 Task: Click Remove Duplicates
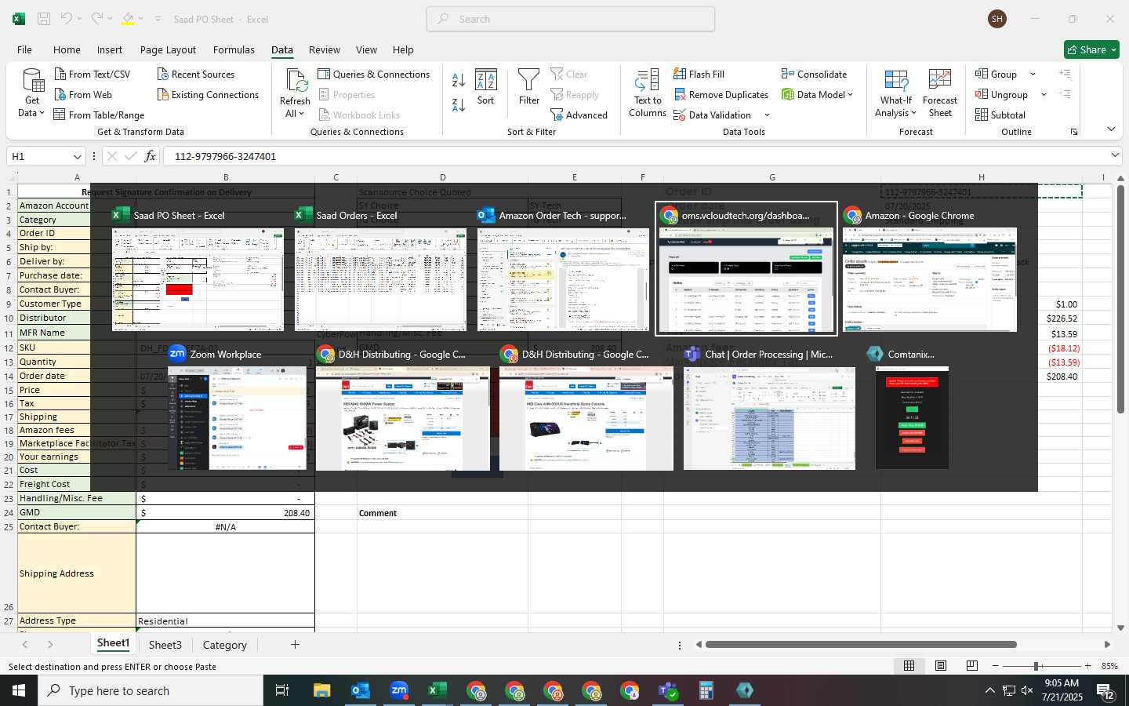[x=721, y=94]
